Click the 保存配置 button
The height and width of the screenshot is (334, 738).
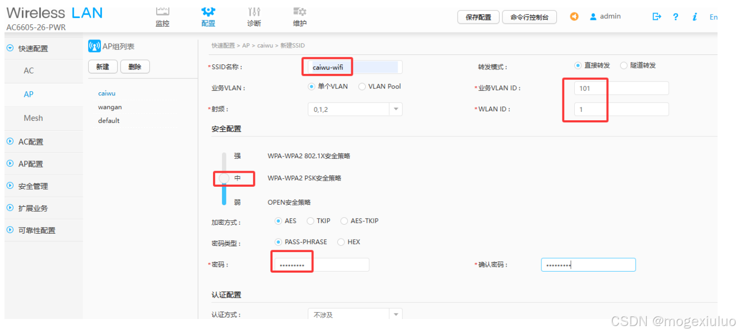pos(479,17)
